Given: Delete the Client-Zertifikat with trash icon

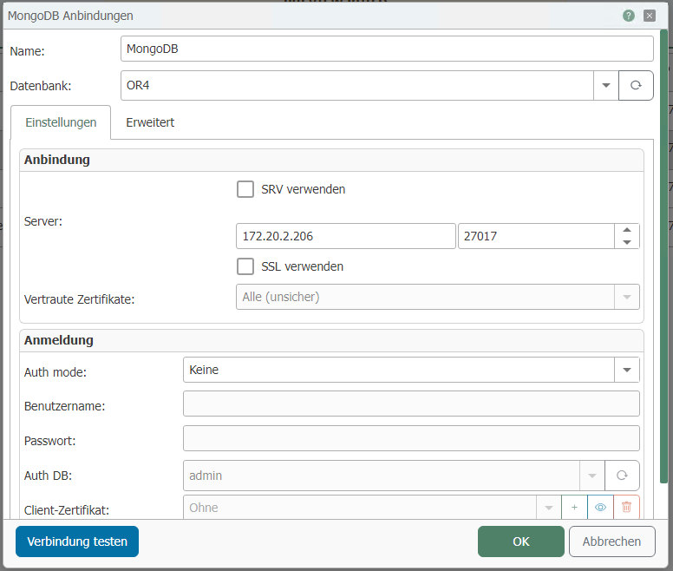Looking at the screenshot, I should coord(626,508).
